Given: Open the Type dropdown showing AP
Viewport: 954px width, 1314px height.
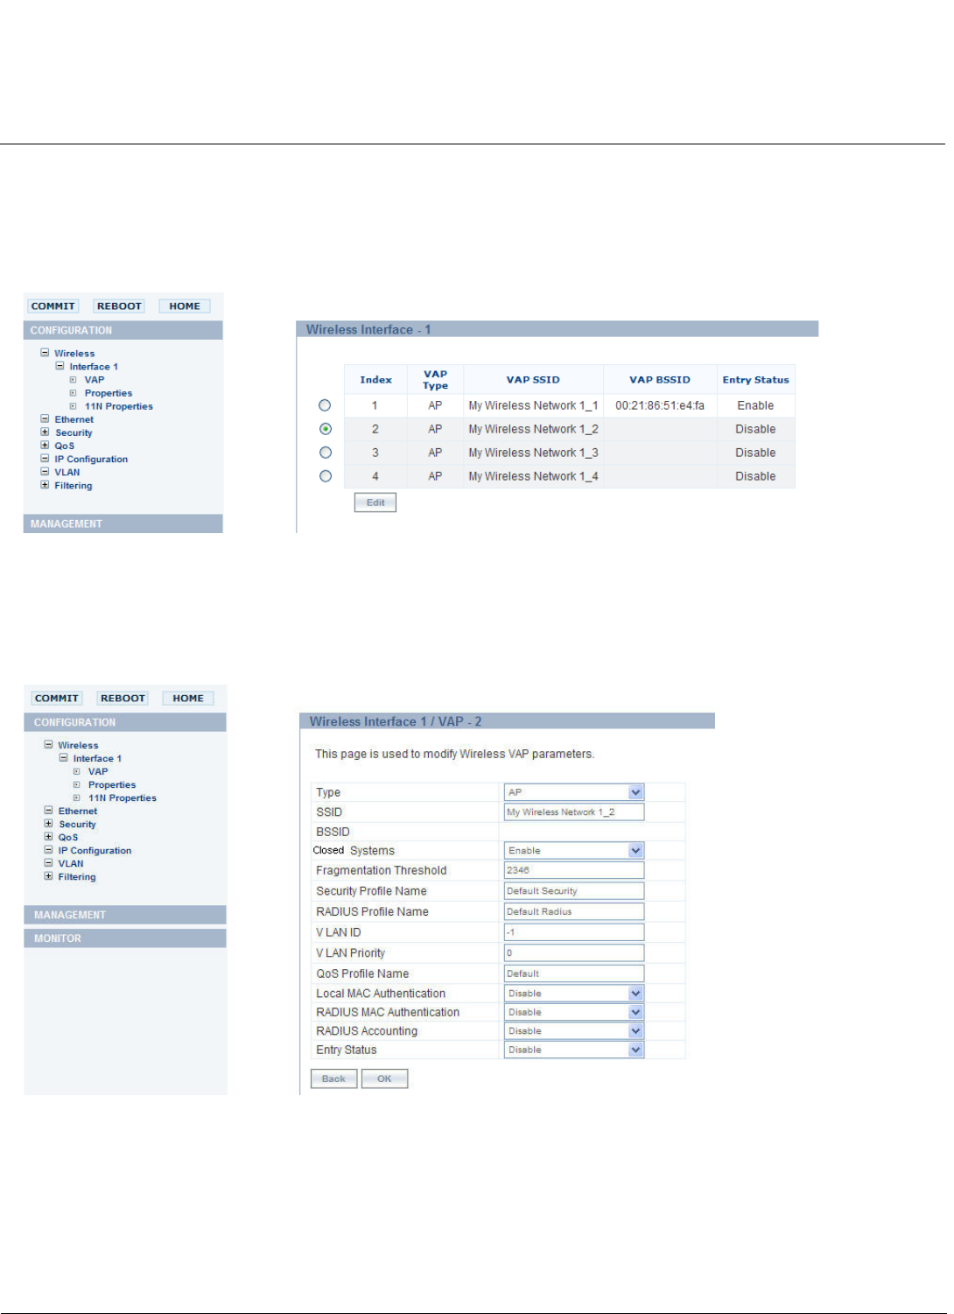Looking at the screenshot, I should pos(574,792).
